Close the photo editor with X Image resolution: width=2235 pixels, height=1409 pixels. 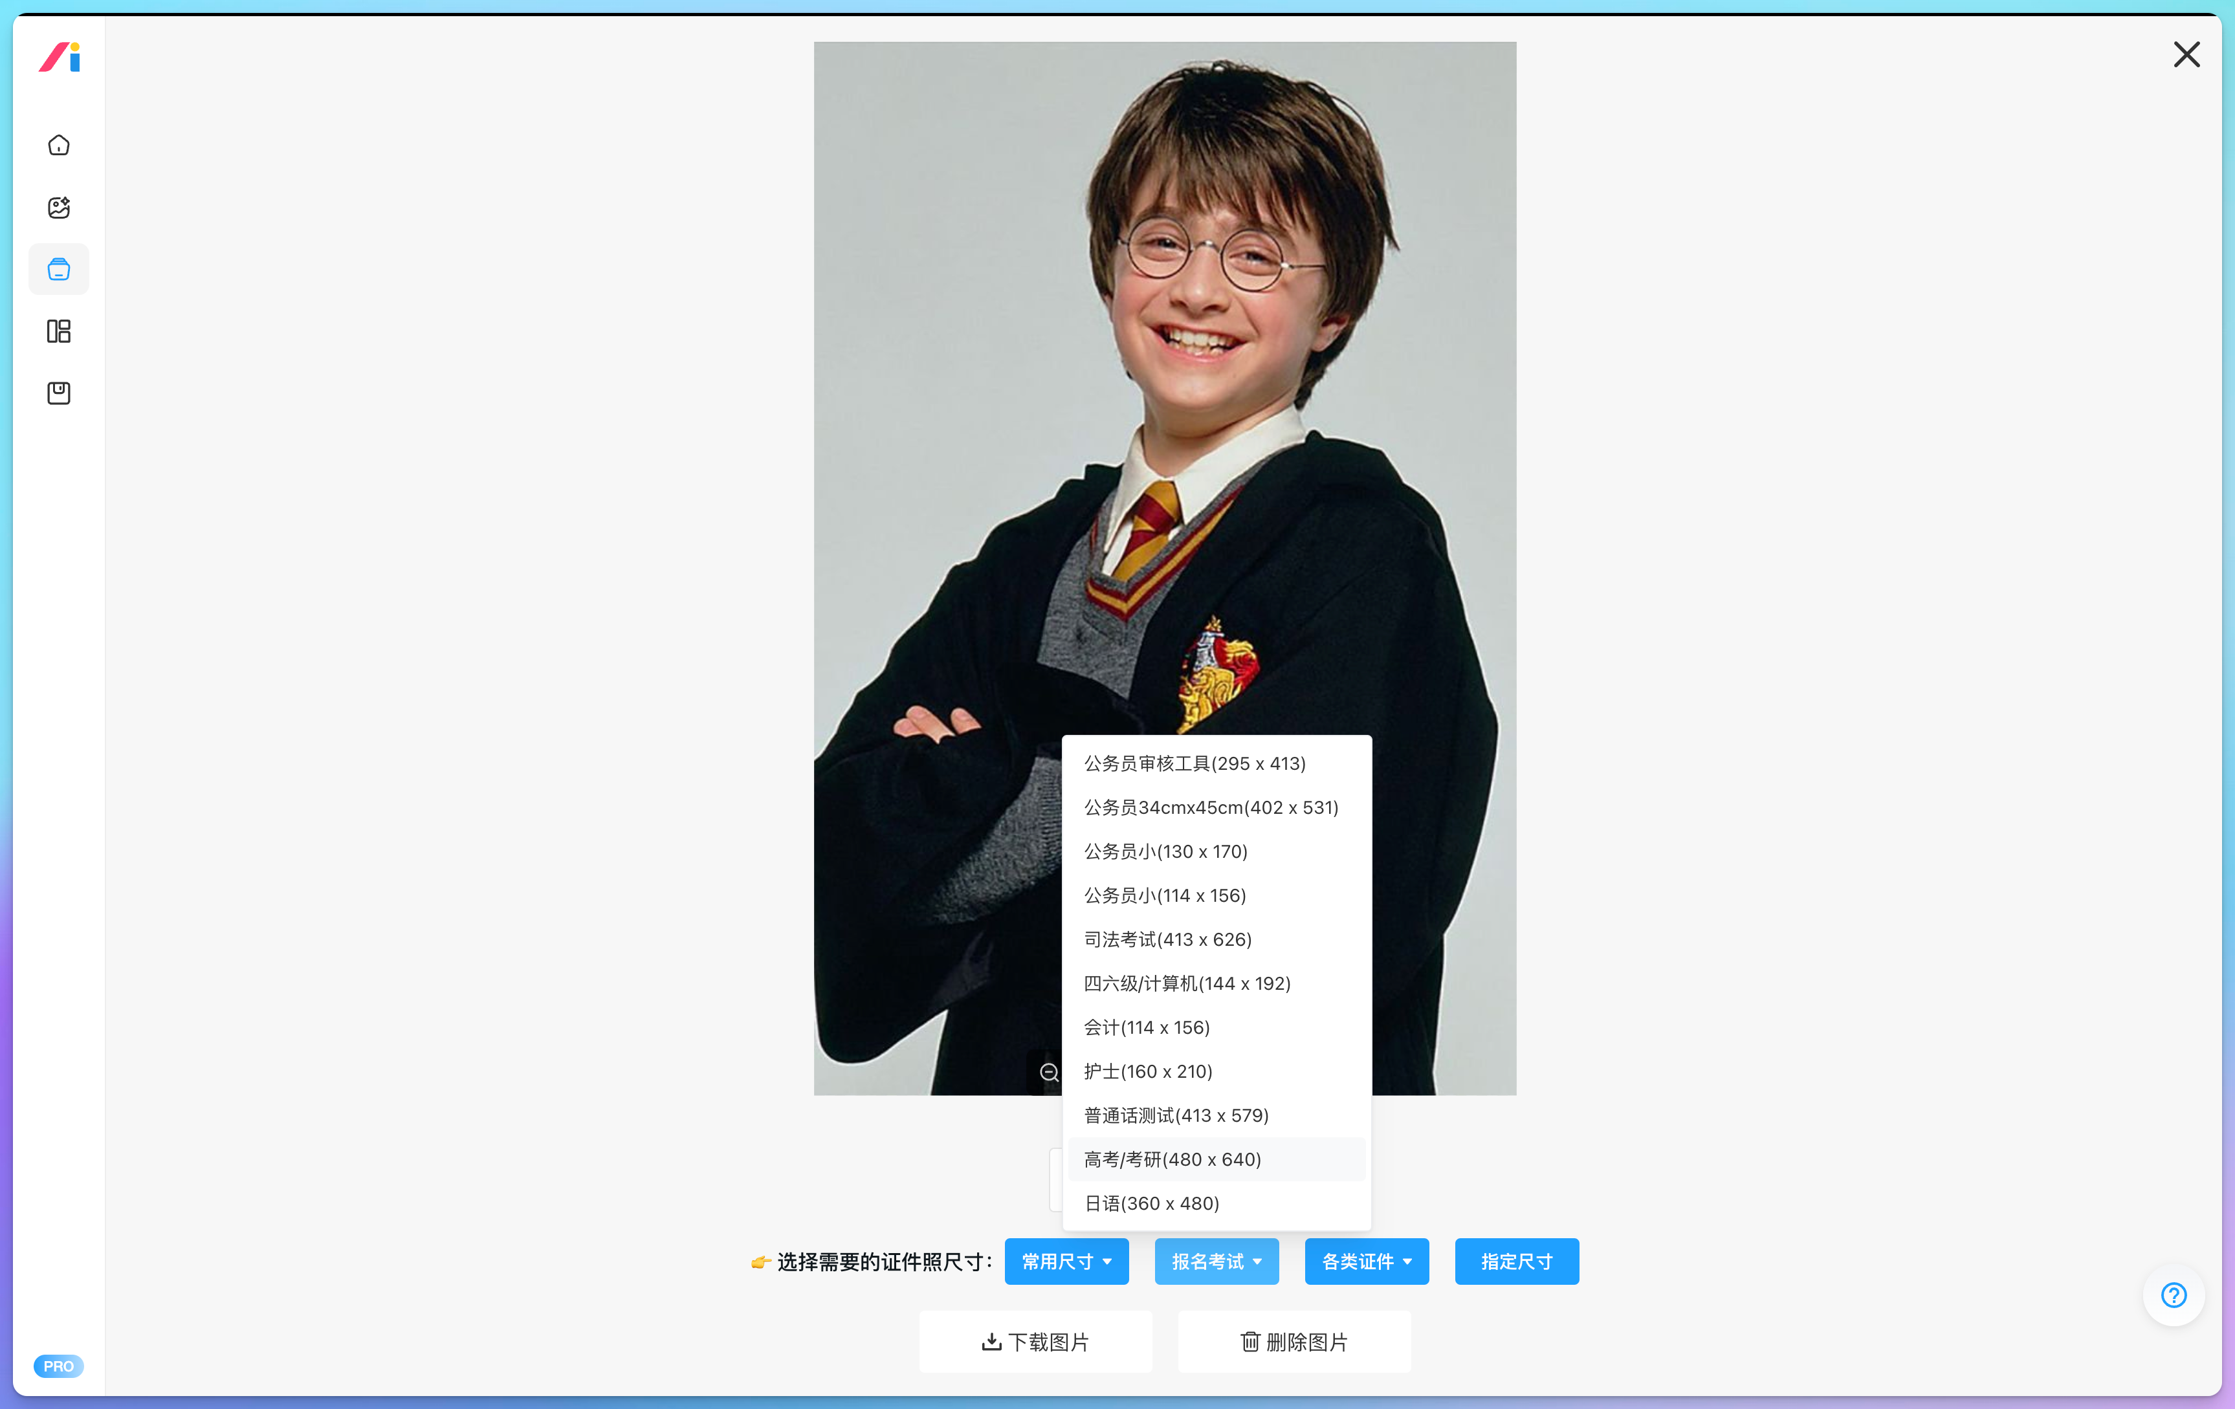point(2186,55)
